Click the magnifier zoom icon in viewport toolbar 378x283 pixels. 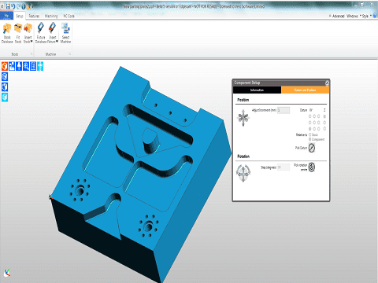click(26, 66)
